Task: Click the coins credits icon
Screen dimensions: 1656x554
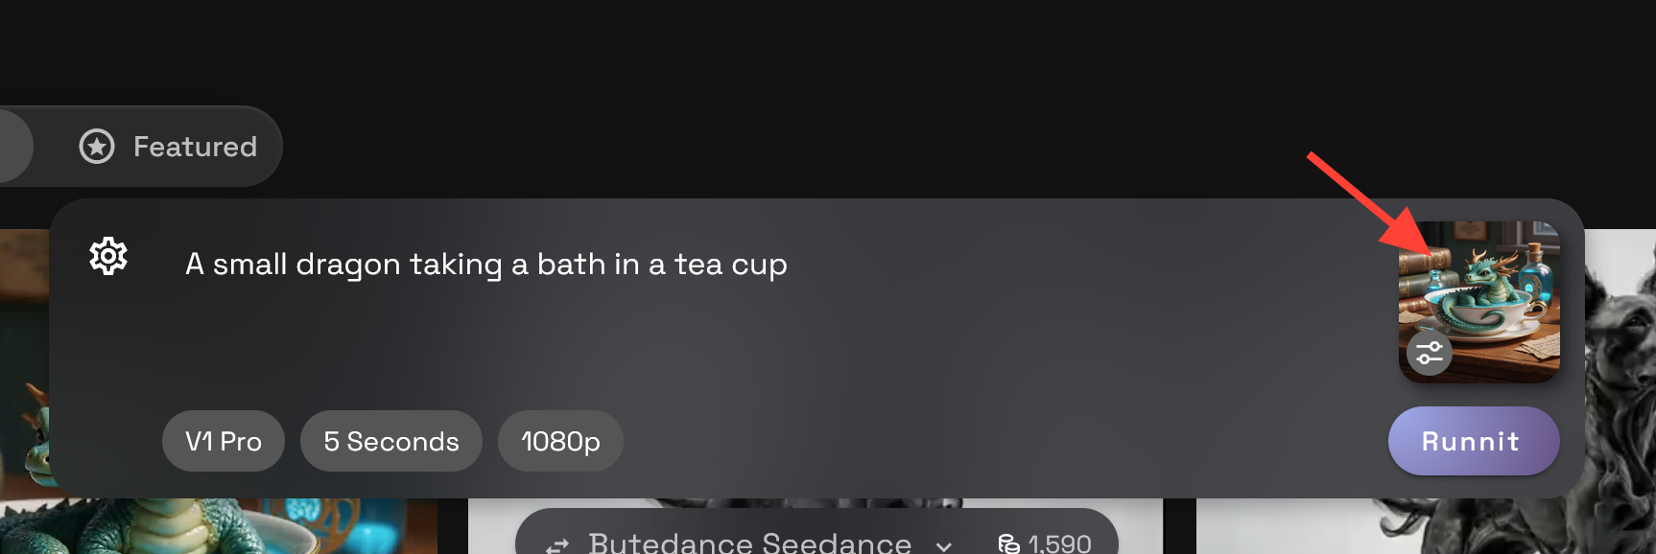Action: click(1009, 544)
